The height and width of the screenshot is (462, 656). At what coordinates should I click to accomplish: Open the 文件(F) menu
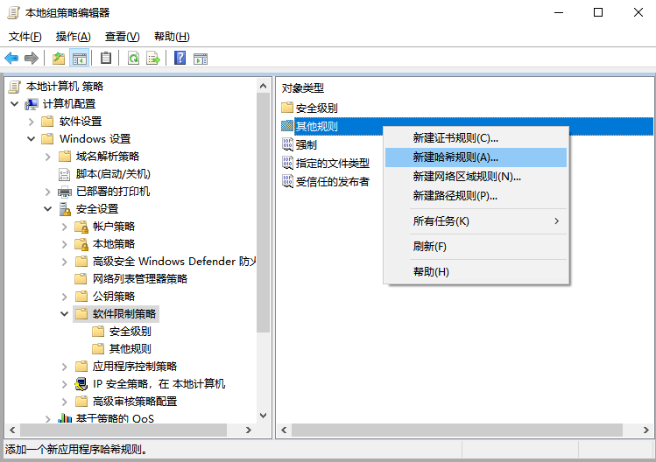click(25, 37)
